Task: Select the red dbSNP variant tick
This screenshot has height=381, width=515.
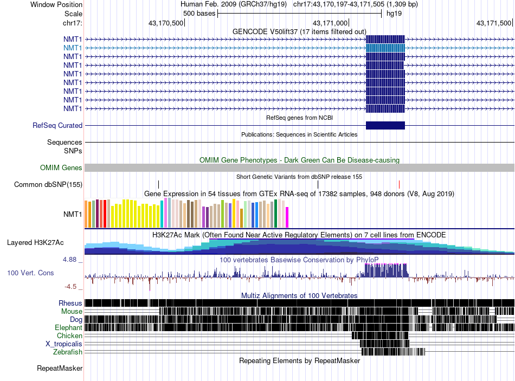Action: (x=399, y=184)
